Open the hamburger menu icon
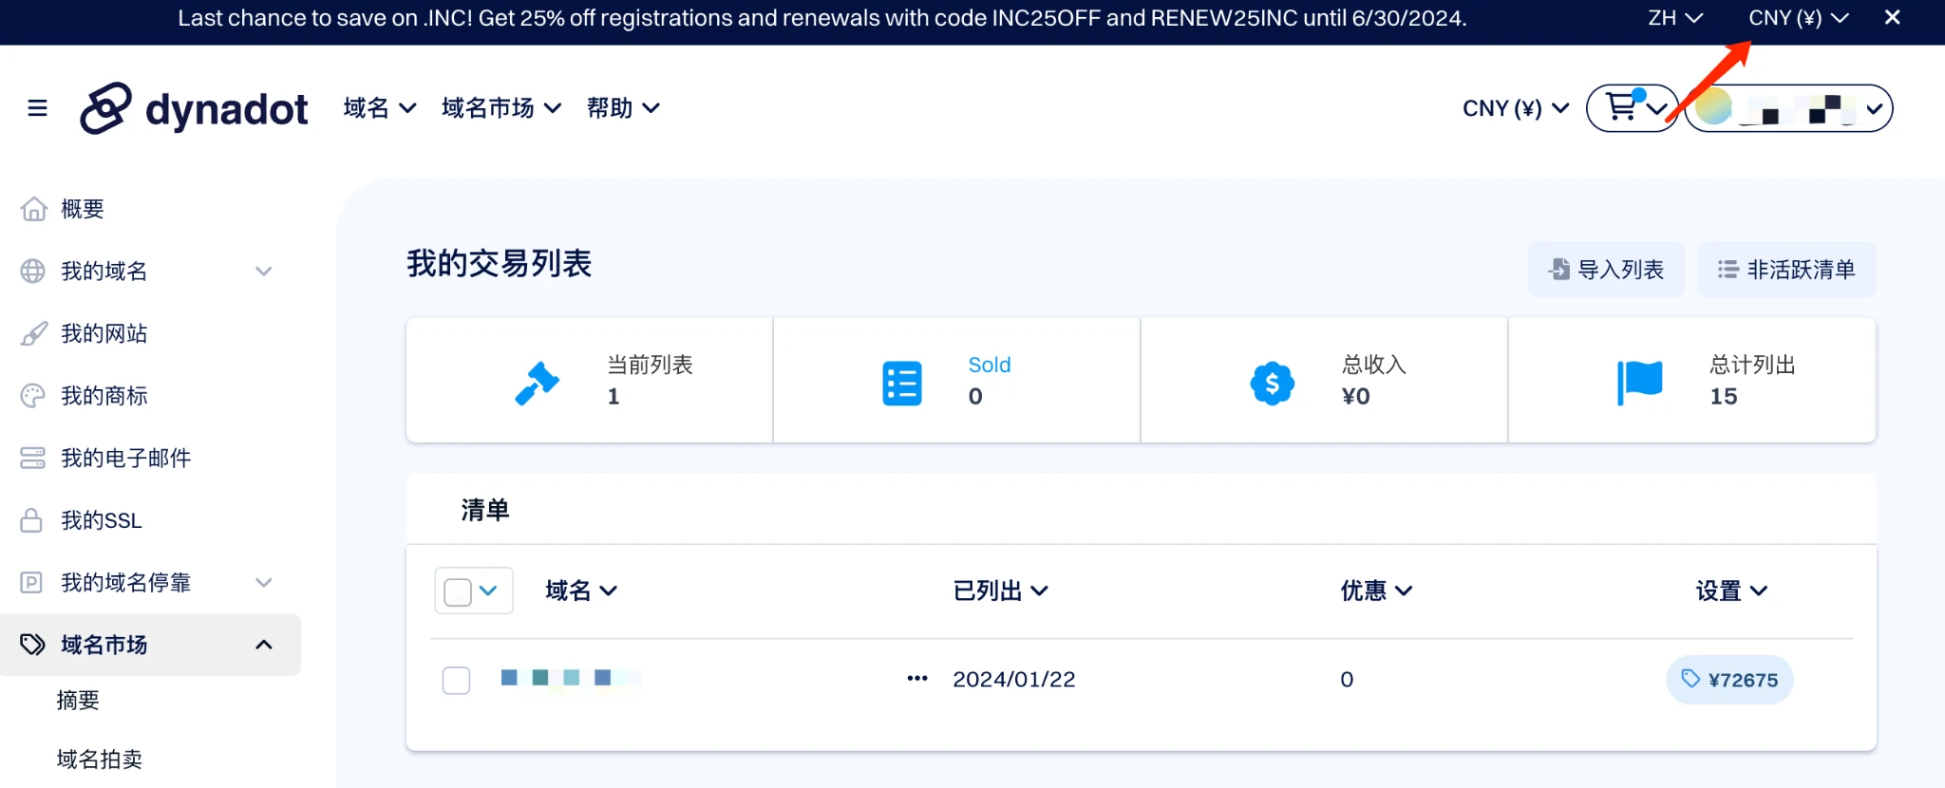Screen dimensions: 1945x788 (37, 108)
